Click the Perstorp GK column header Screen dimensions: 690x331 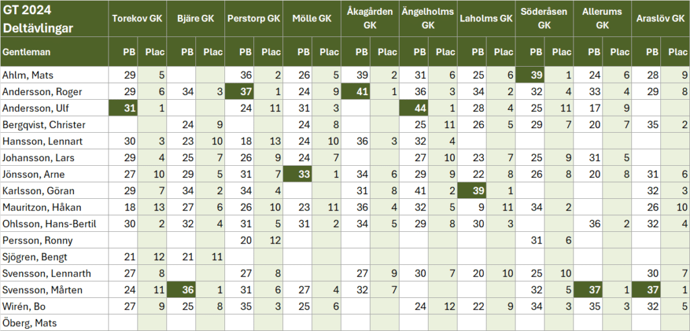coord(253,19)
